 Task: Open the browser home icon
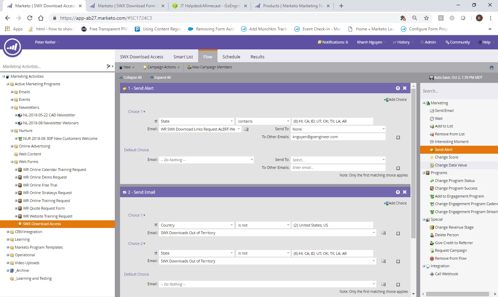41,18
